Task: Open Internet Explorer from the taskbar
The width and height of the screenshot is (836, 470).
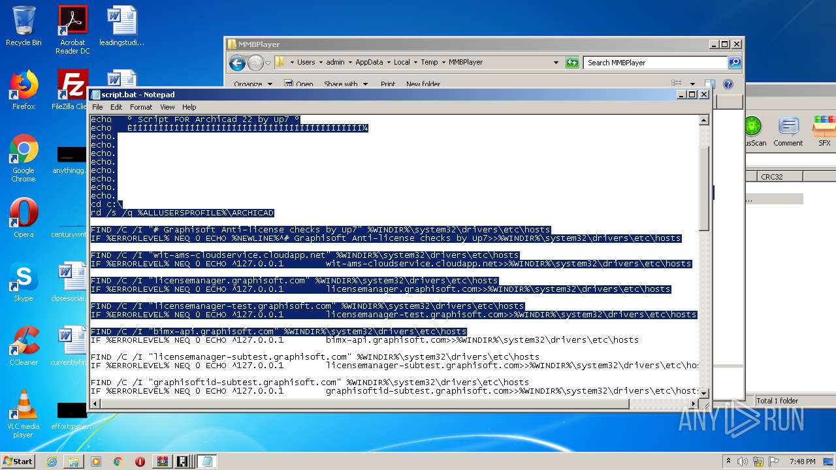Action: tap(52, 462)
